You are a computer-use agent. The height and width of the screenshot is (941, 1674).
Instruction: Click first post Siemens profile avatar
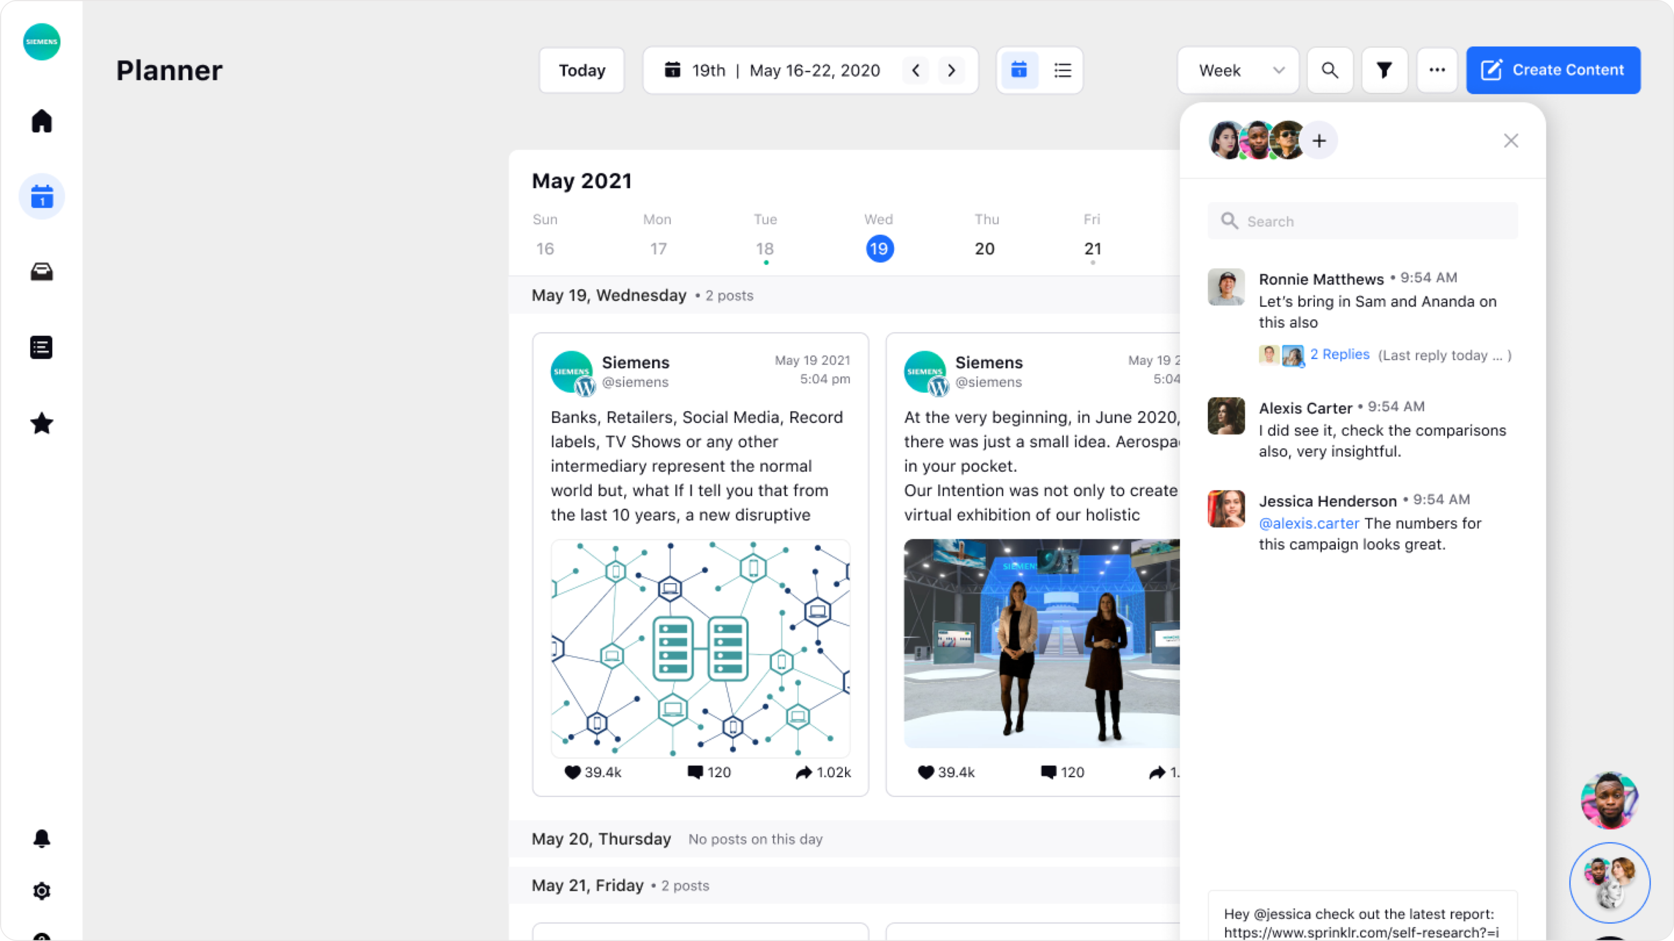572,372
